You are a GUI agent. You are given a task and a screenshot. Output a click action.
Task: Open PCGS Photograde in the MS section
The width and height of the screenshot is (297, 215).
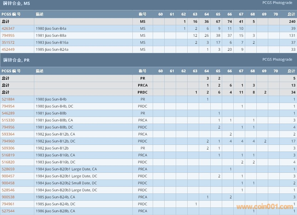277,3
